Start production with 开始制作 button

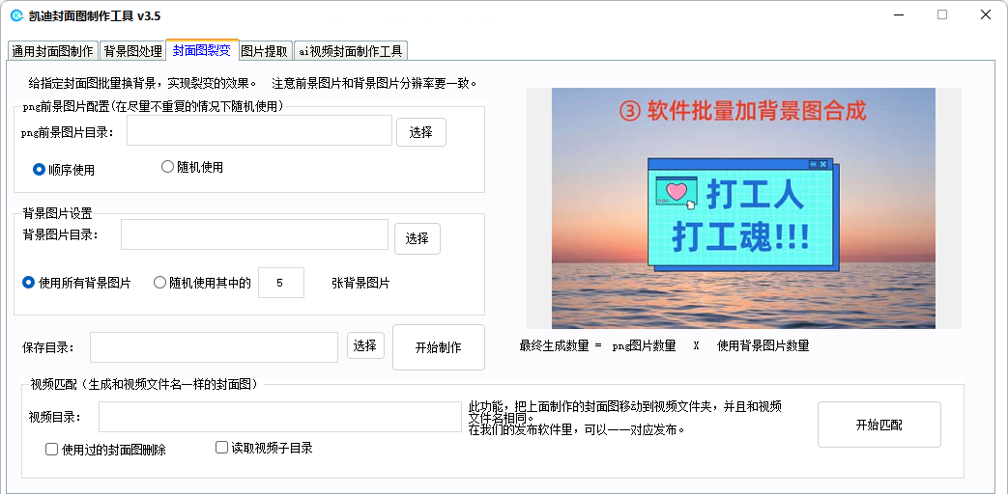pos(439,347)
